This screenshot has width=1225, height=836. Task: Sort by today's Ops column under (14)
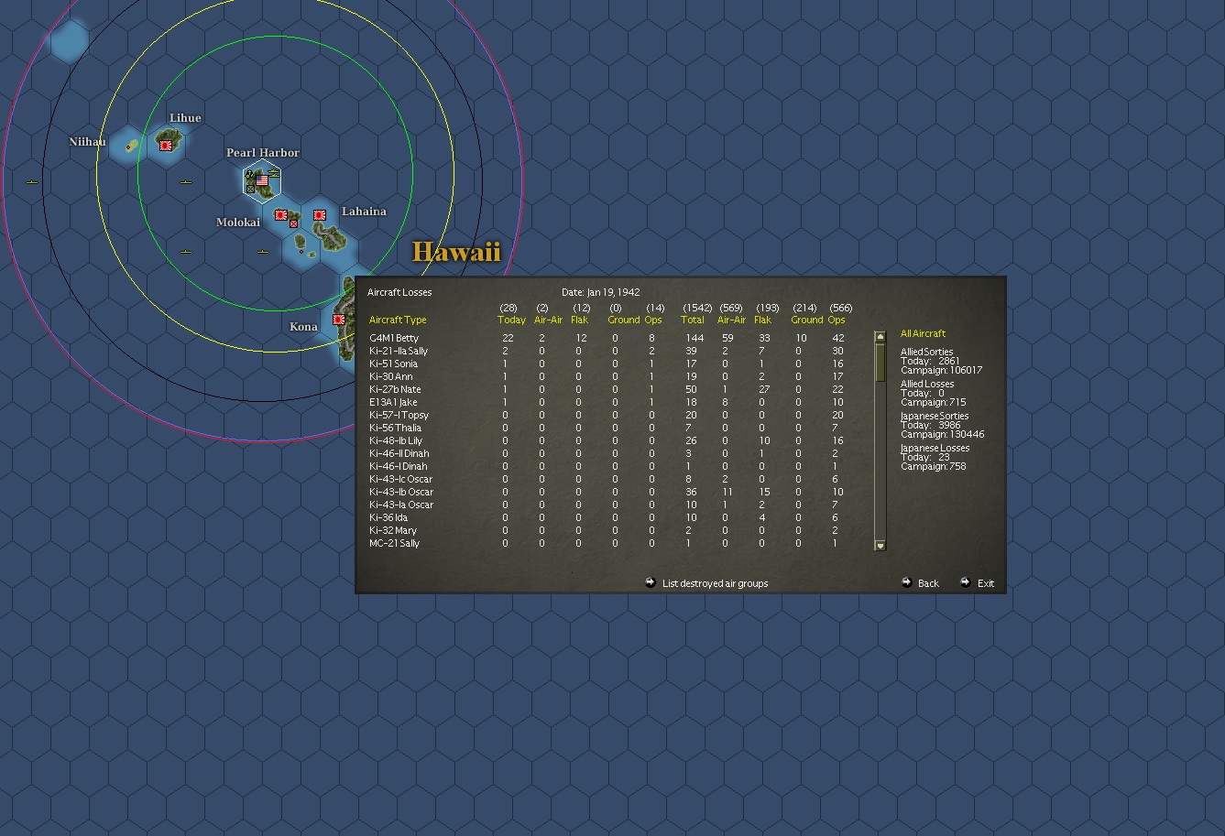pyautogui.click(x=653, y=320)
